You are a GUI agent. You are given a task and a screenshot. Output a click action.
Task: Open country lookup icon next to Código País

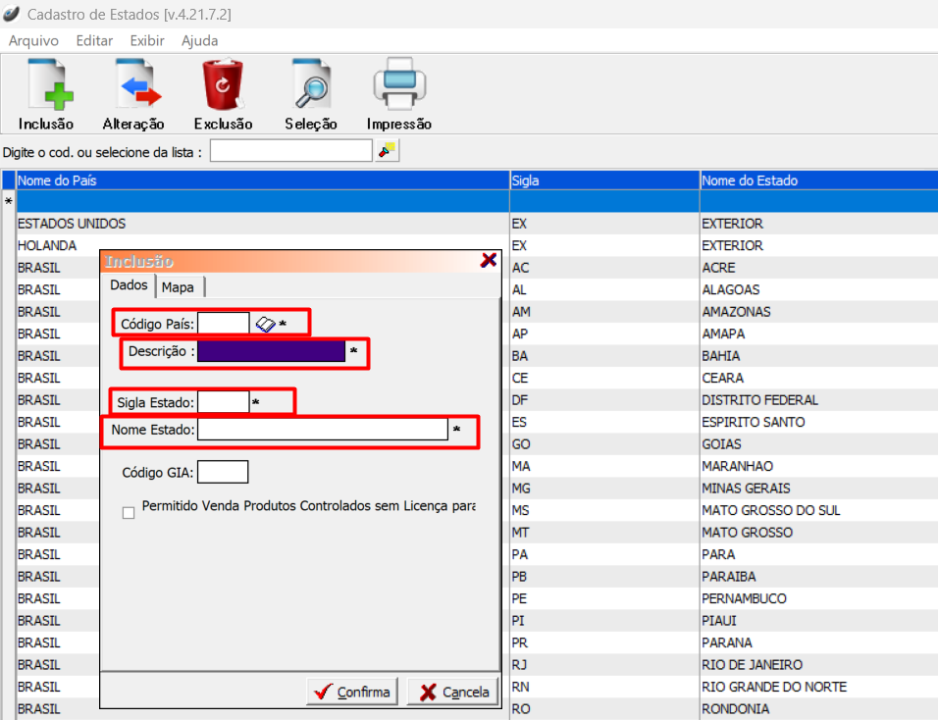tap(265, 324)
